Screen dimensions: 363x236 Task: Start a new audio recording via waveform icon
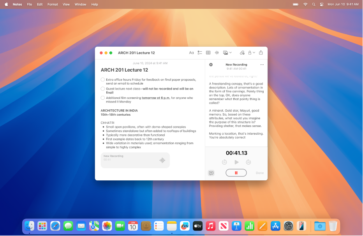click(217, 53)
